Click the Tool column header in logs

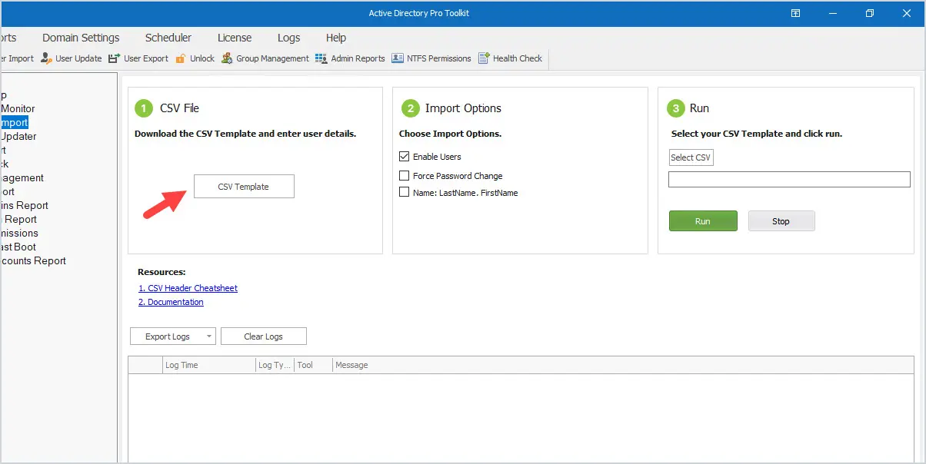coord(313,365)
